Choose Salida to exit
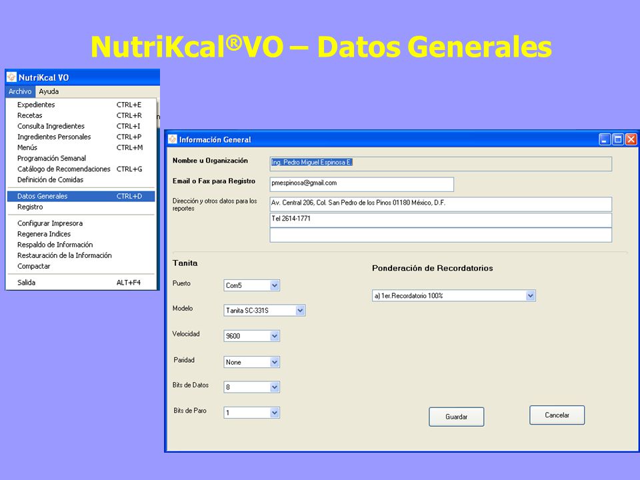640x480 pixels. pos(81,283)
